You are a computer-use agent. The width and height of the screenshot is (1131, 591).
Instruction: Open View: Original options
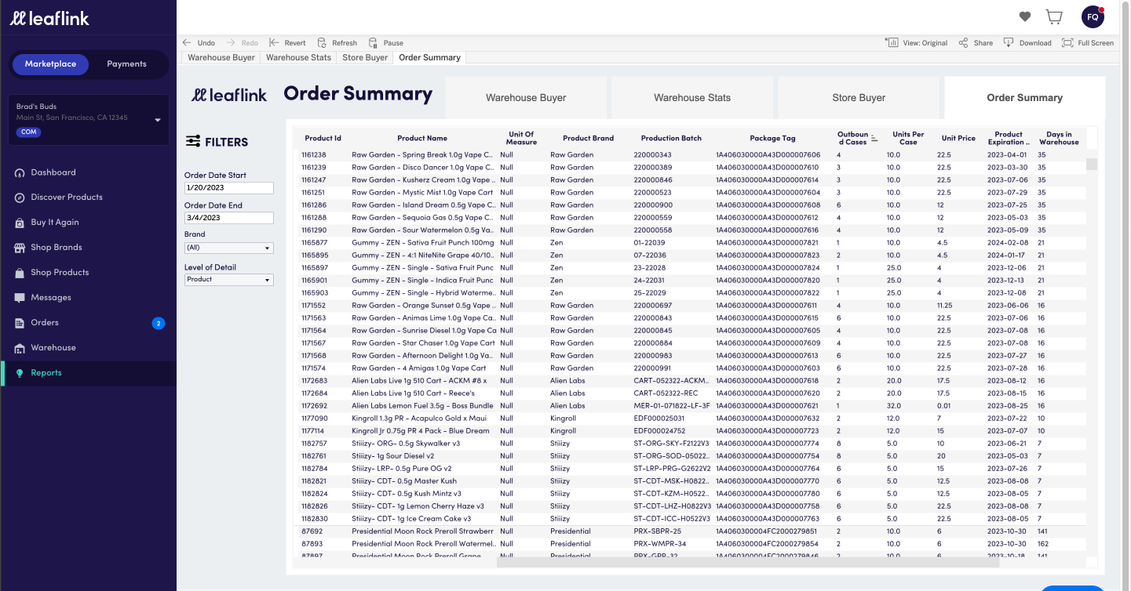[x=917, y=43]
